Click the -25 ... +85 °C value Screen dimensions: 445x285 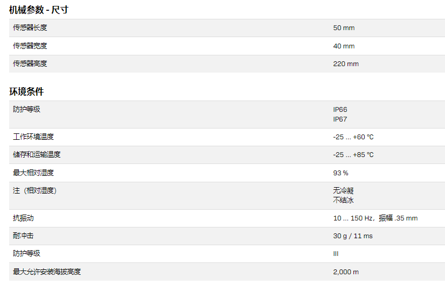(353, 155)
